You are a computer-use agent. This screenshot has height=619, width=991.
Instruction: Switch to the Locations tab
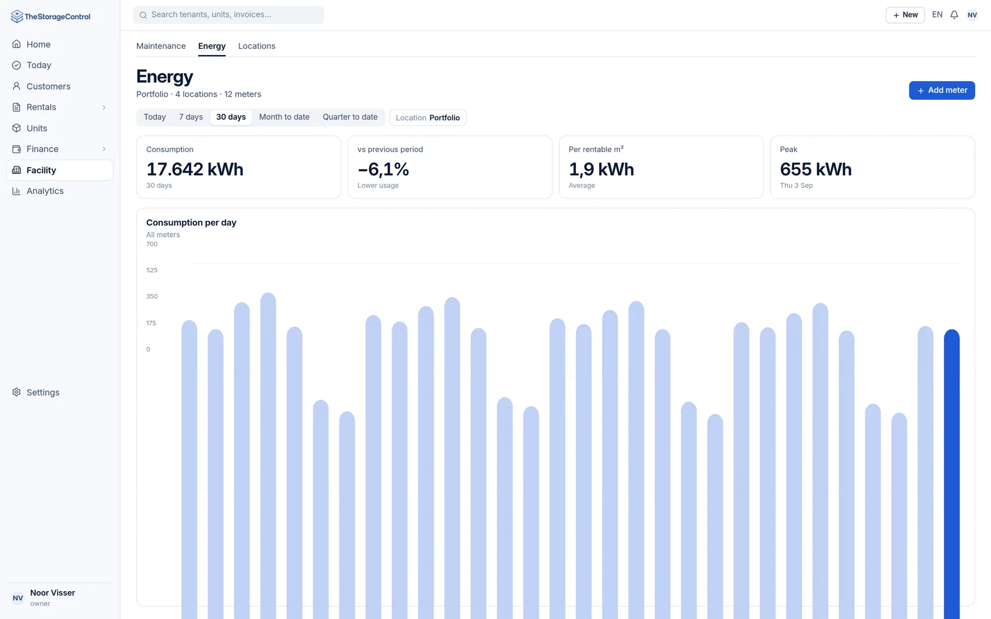coord(257,46)
